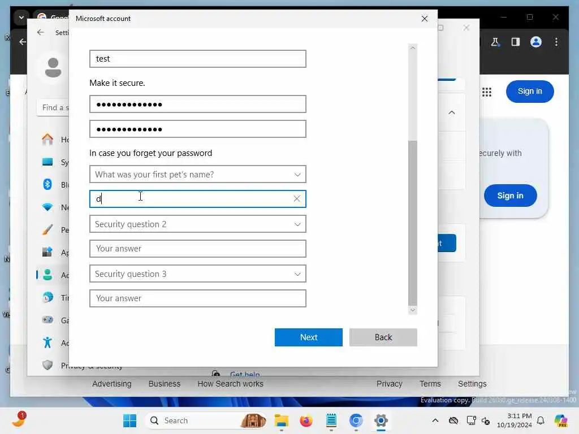Switch to Settings gear taskbar icon
The image size is (579, 434).
[x=381, y=420]
